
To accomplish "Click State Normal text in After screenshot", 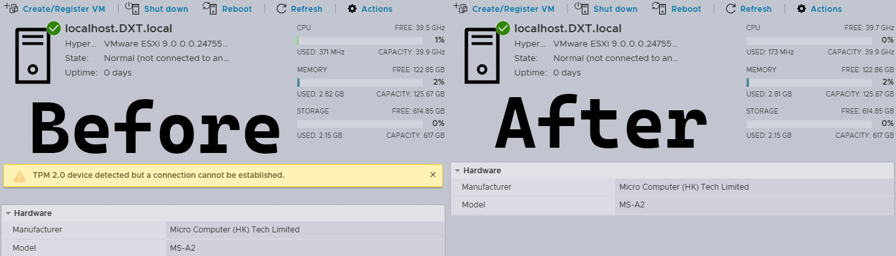I will point(615,58).
